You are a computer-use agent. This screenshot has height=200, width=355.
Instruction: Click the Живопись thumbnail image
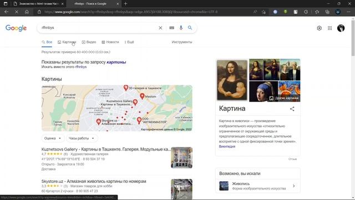224,186
